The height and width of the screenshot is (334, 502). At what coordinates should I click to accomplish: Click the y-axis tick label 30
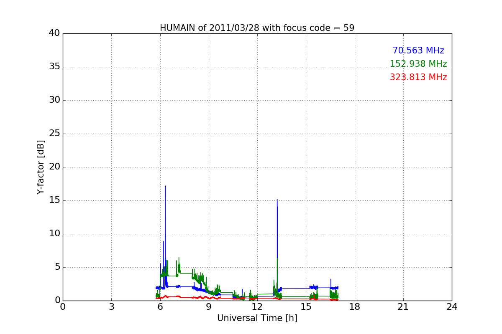54,100
